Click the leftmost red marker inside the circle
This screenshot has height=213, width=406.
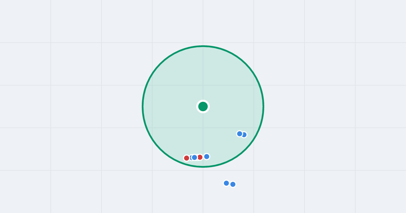[x=186, y=158]
